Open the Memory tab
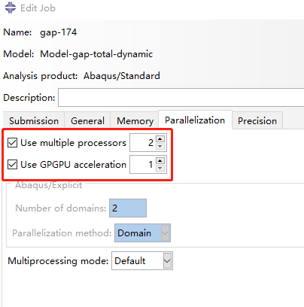 coord(135,121)
